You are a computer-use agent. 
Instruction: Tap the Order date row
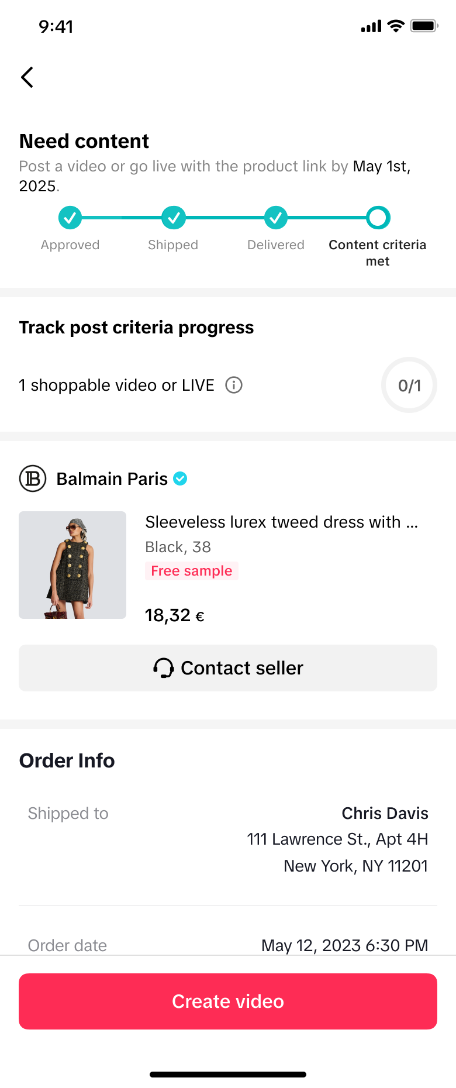tap(228, 945)
